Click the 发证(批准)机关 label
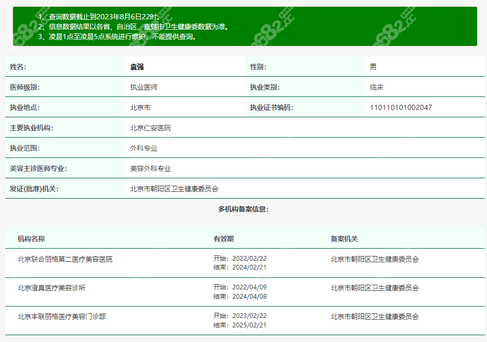The width and height of the screenshot is (487, 342). tap(34, 189)
